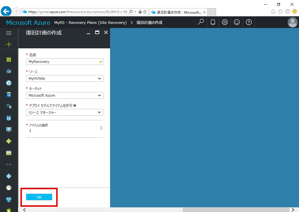The height and width of the screenshot is (212, 299).
Task: Click the address bar search dropdown arrow
Action: [135, 12]
